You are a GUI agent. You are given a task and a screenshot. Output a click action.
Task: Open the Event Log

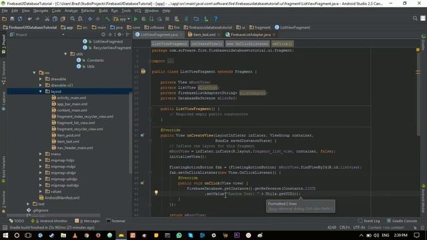(x=369, y=221)
